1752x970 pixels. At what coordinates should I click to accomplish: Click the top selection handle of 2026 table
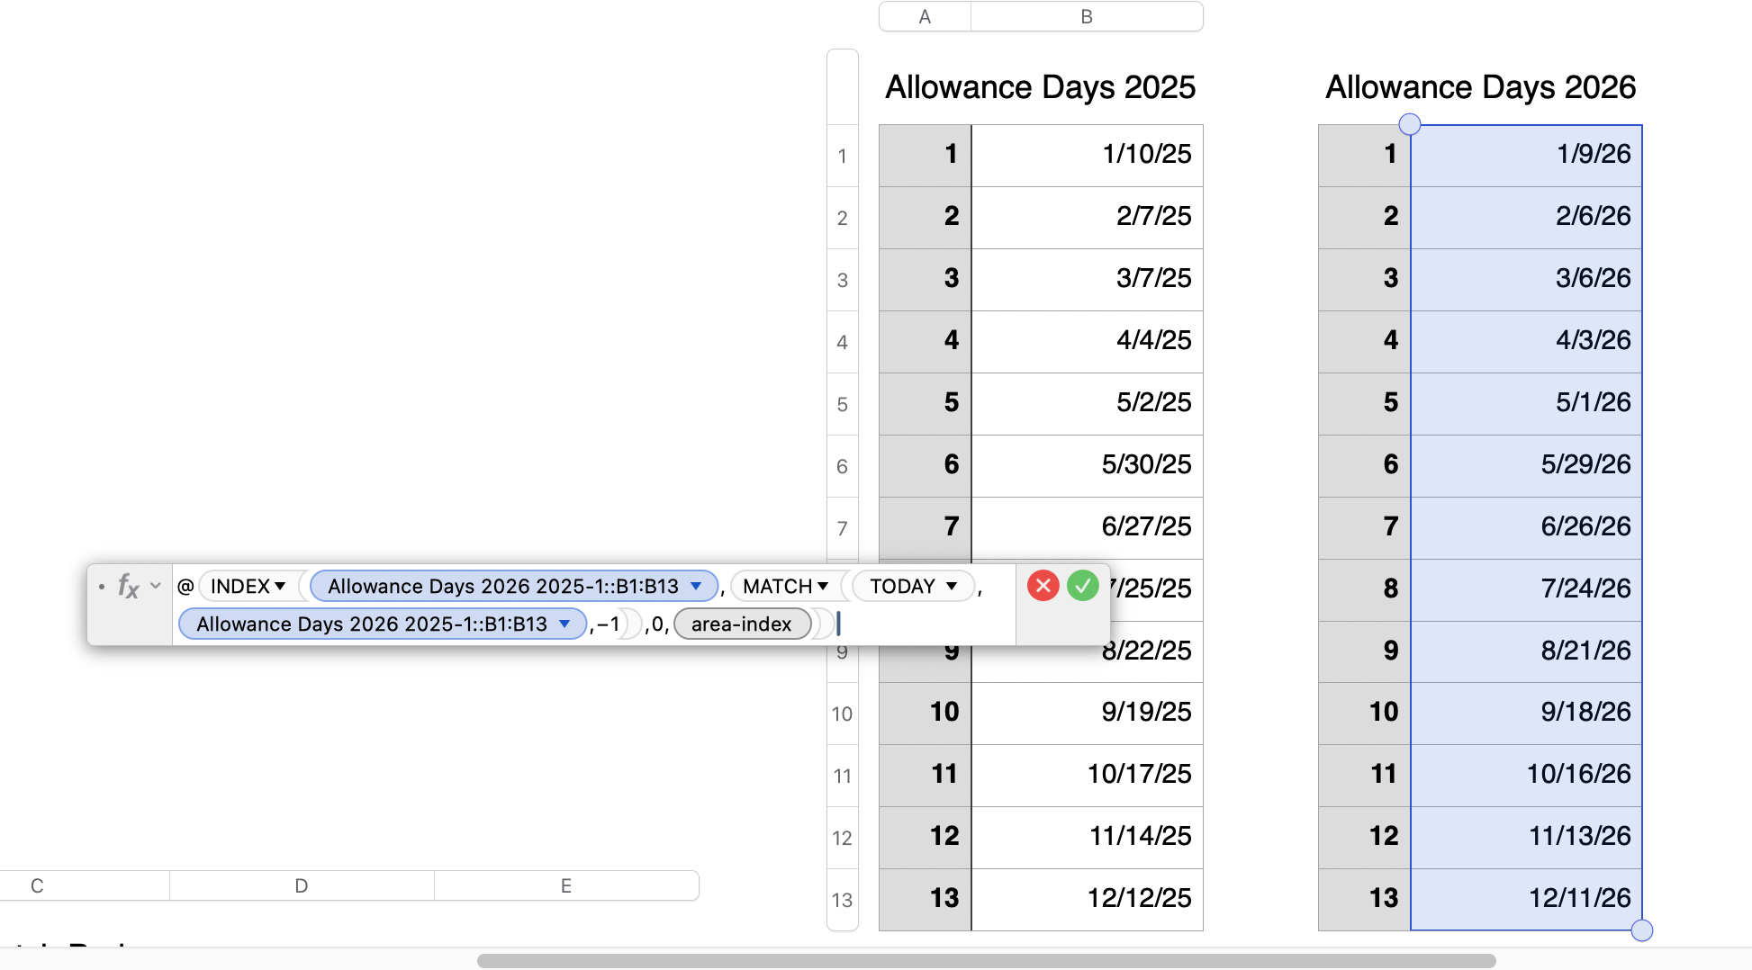point(1410,124)
